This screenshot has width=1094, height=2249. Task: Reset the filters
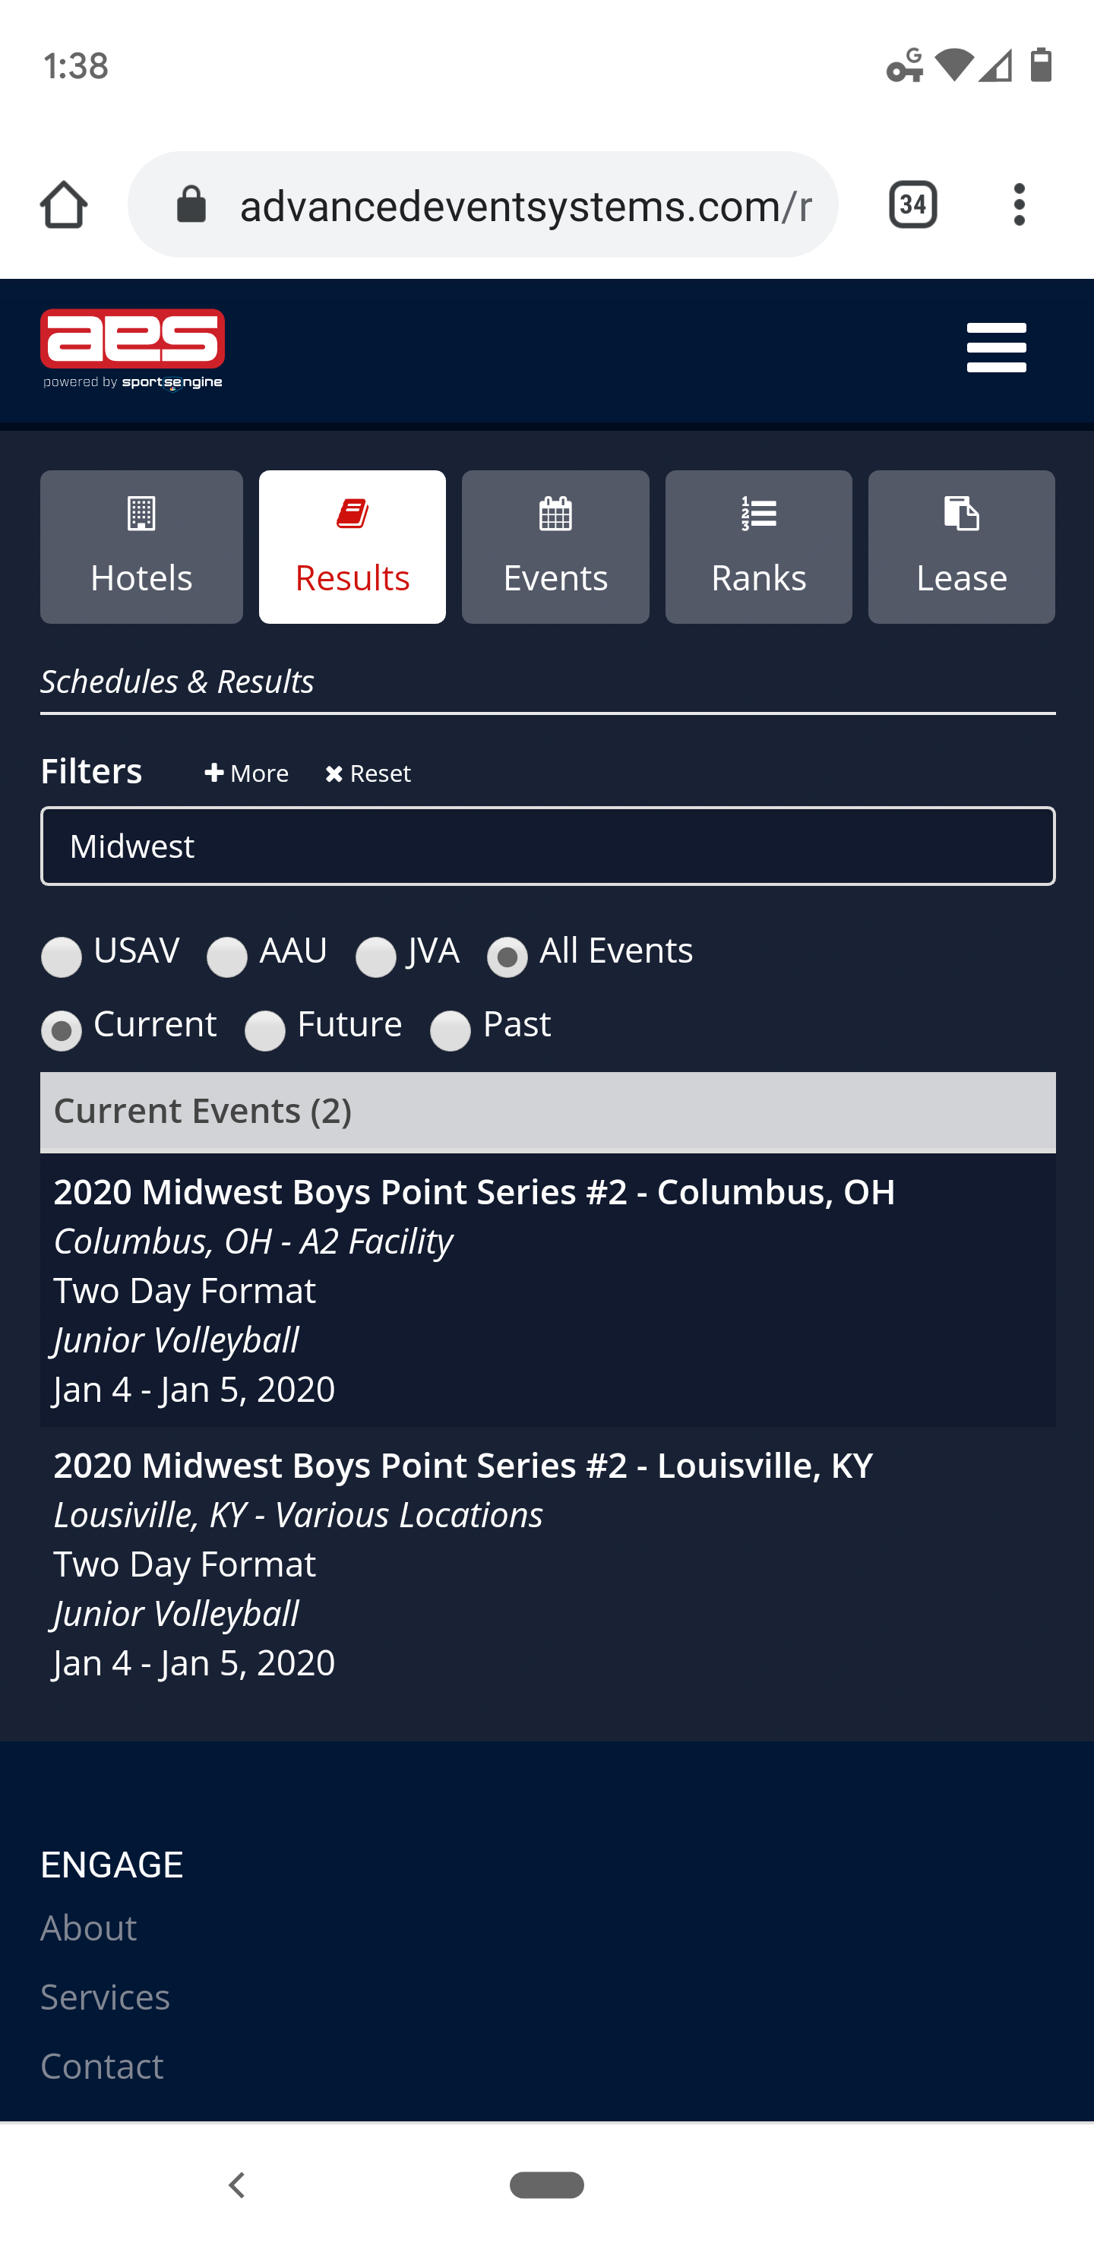point(368,773)
